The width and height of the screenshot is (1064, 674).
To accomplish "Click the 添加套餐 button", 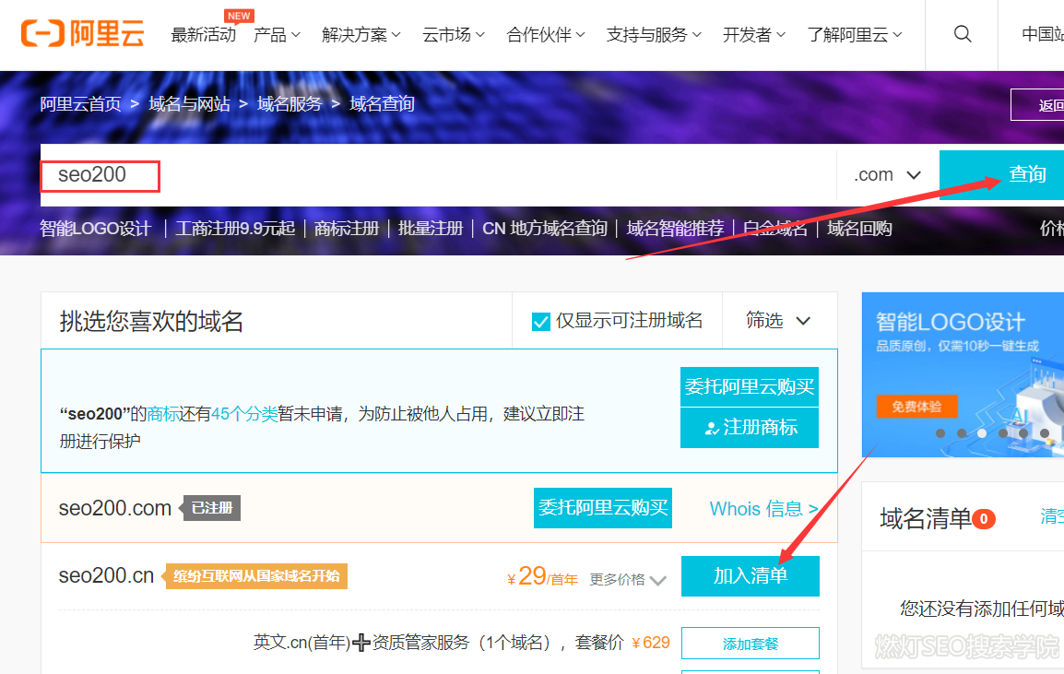I will point(750,644).
